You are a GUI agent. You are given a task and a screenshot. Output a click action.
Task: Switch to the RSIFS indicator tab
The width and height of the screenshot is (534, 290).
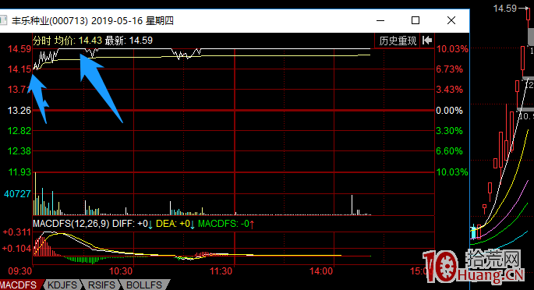pos(101,285)
